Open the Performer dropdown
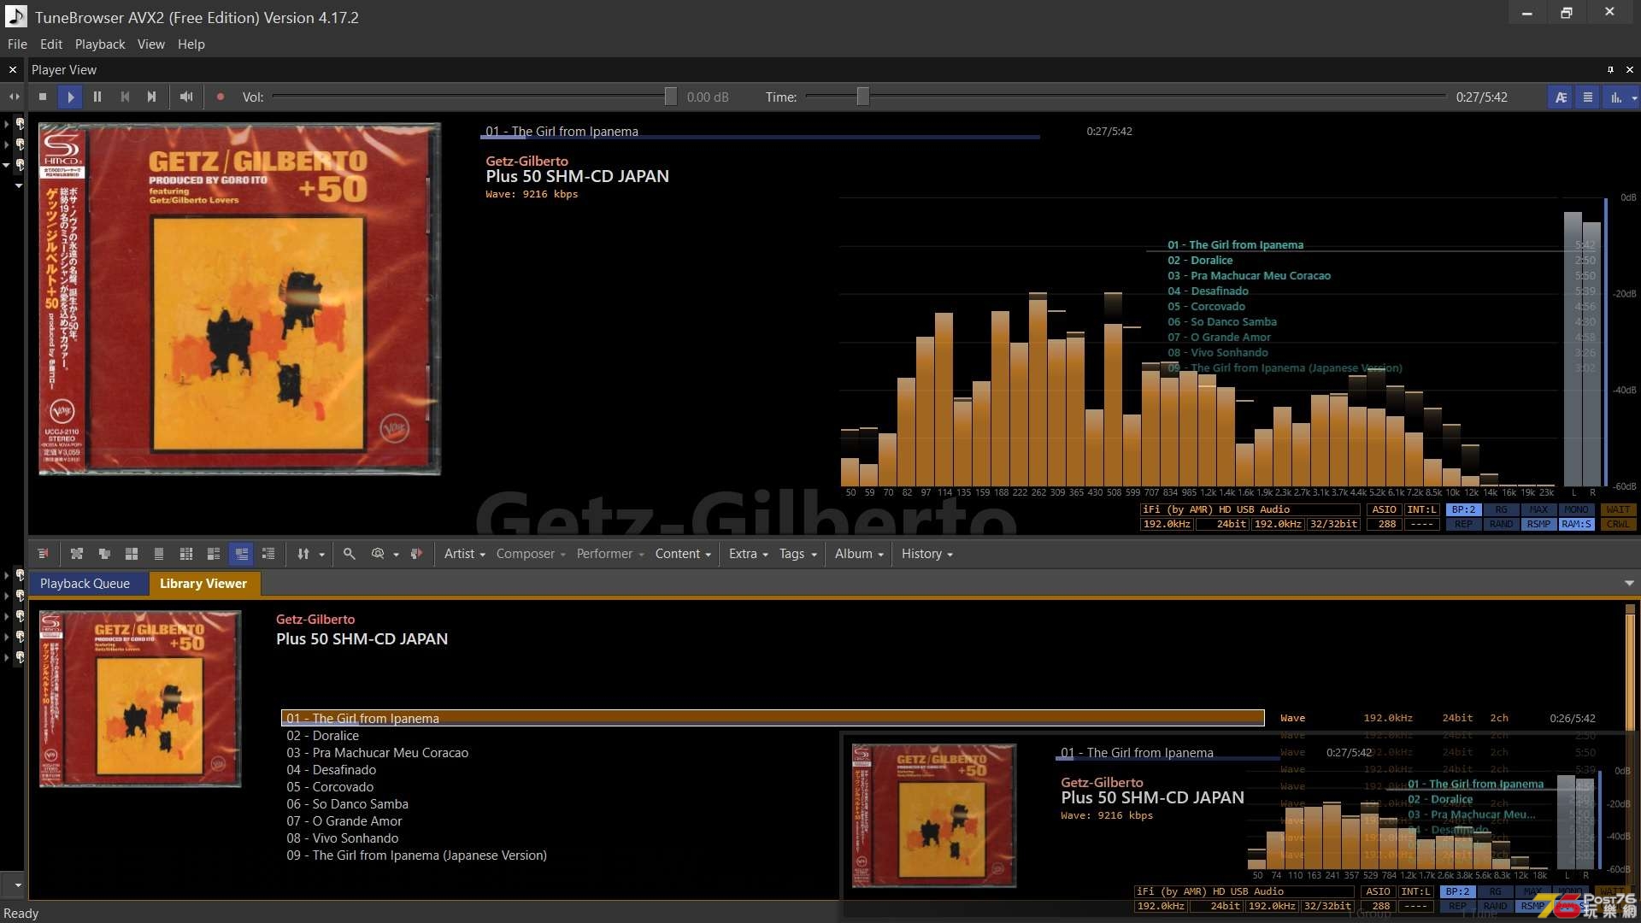Image resolution: width=1641 pixels, height=923 pixels. [x=610, y=554]
